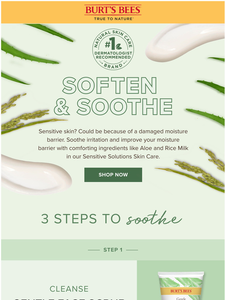Click the orange header banner
This screenshot has height=300, width=225.
(x=112, y=12)
